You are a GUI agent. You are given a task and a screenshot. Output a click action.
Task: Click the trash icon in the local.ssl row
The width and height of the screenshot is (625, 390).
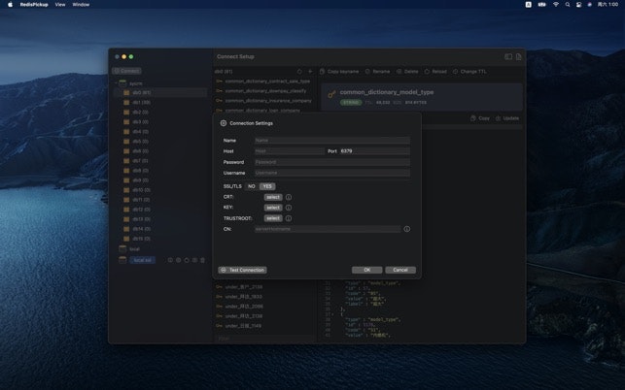[x=202, y=260]
